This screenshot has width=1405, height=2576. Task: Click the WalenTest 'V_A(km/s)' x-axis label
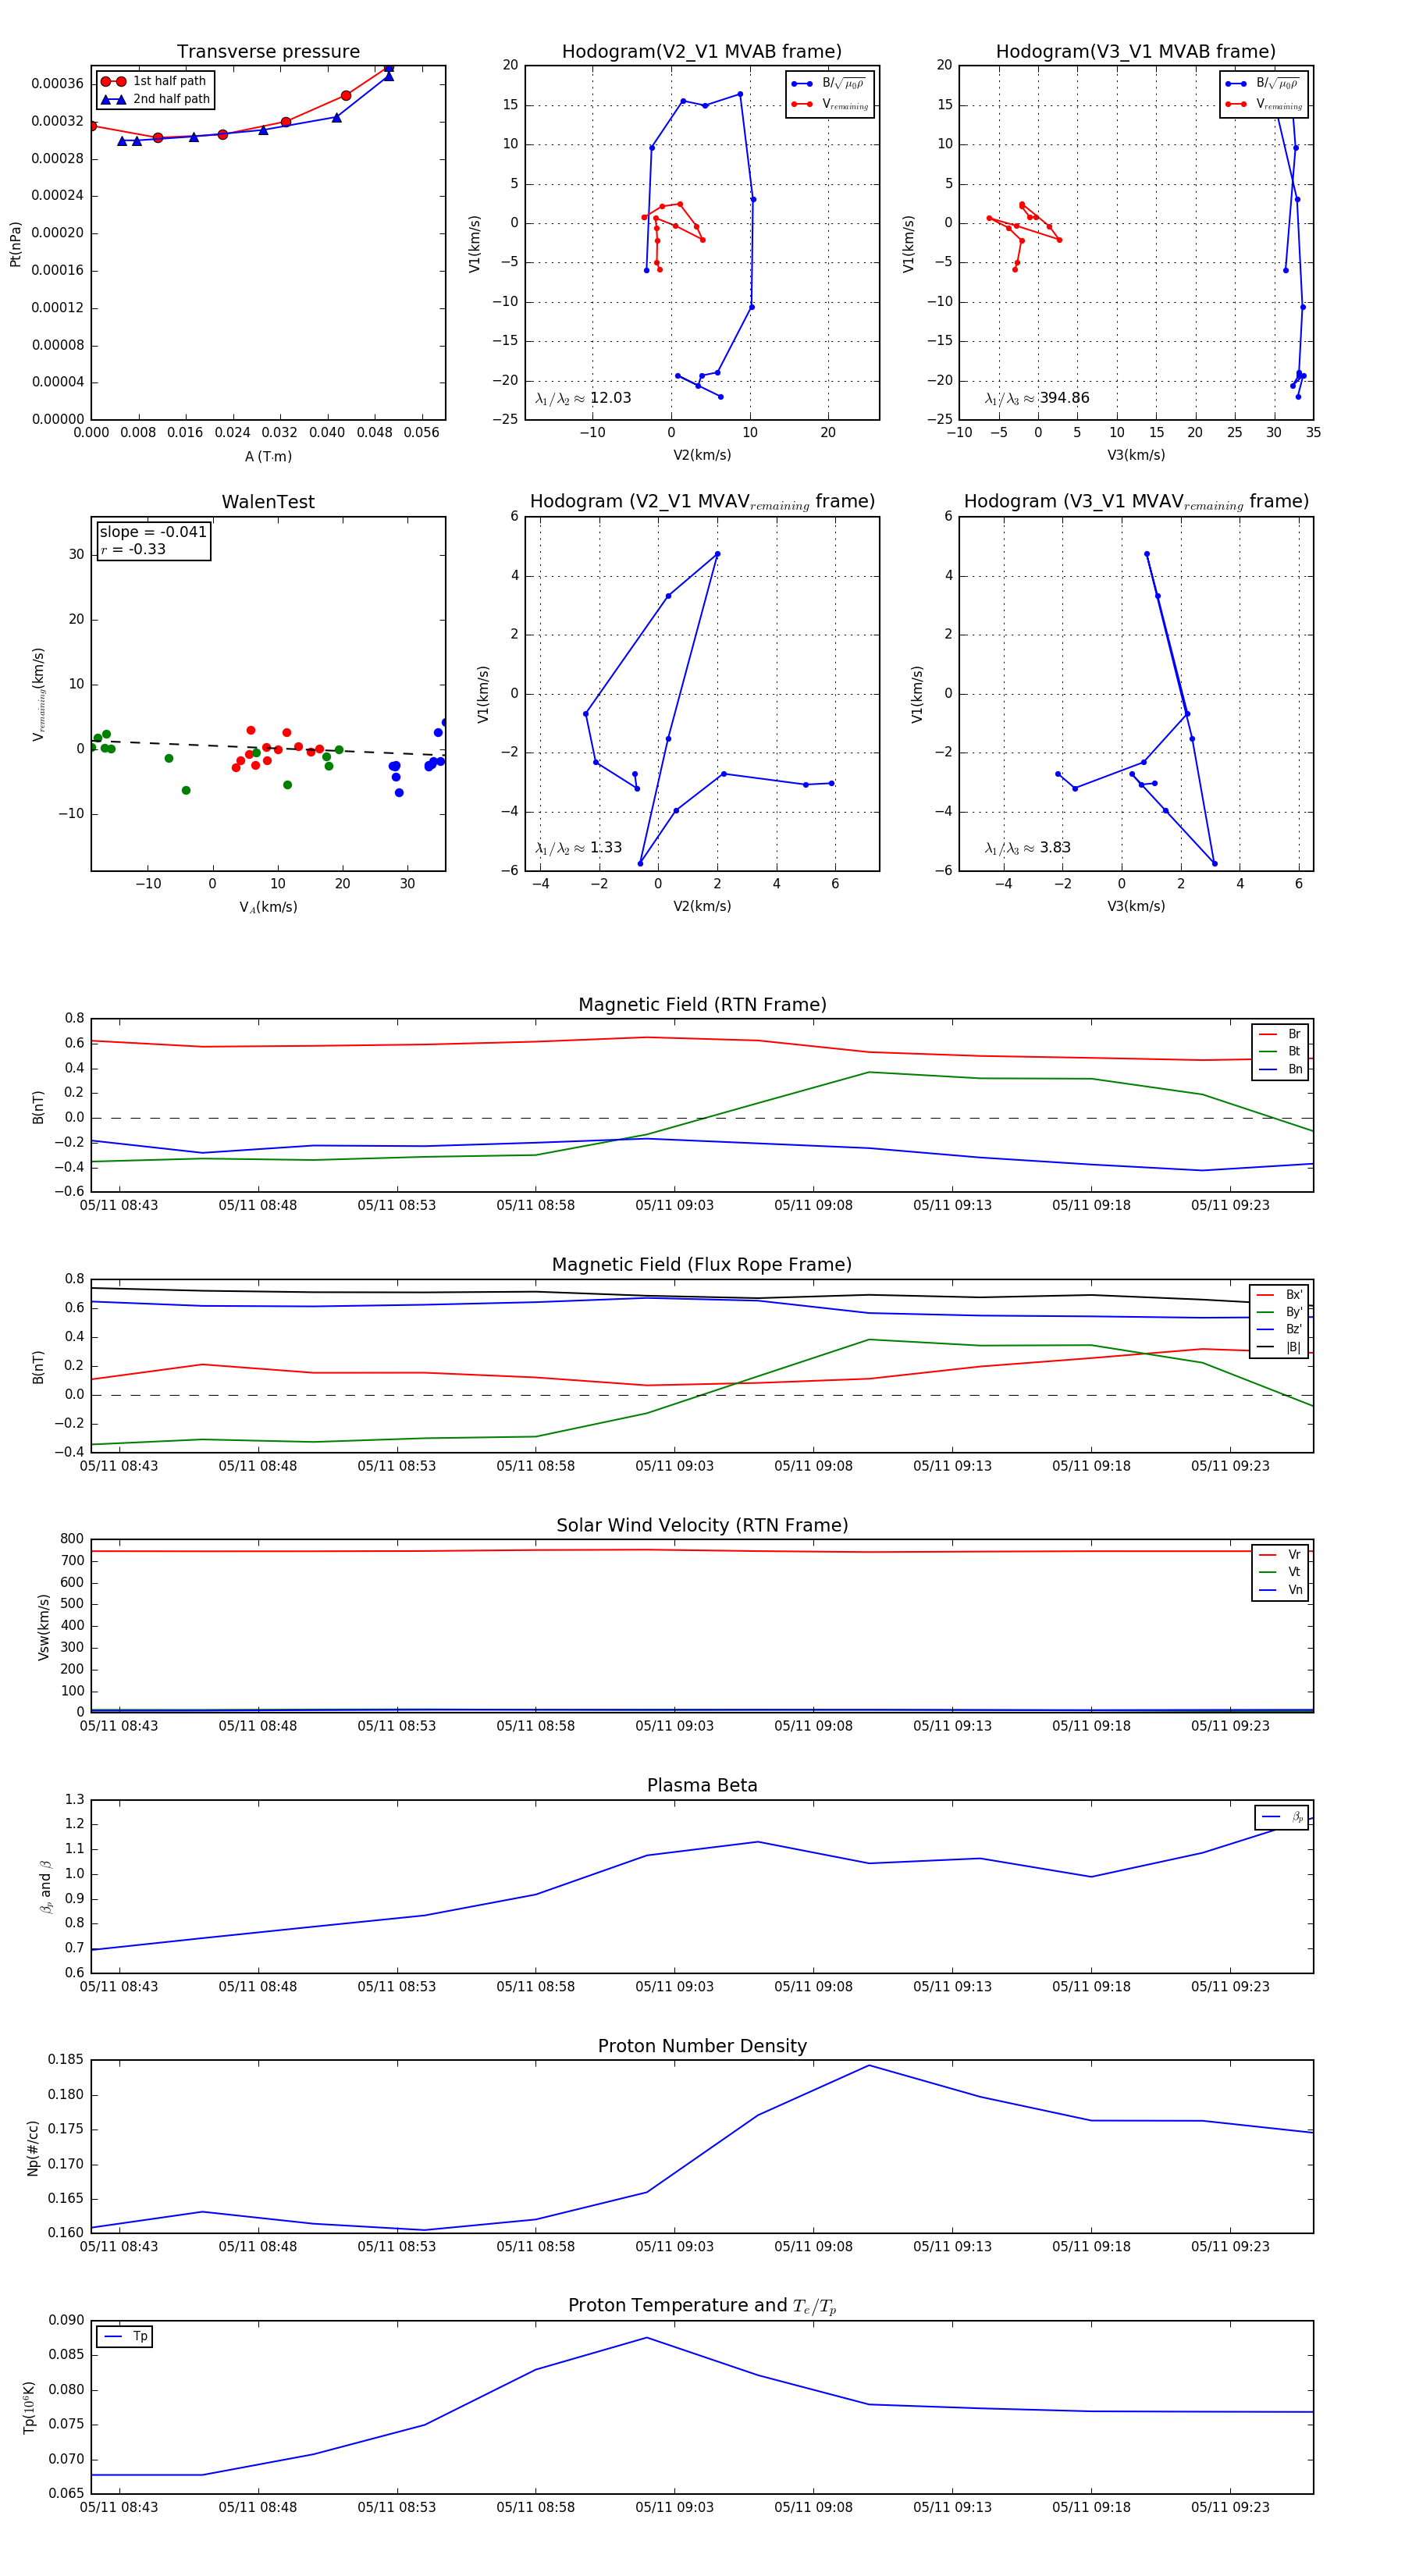268,907
